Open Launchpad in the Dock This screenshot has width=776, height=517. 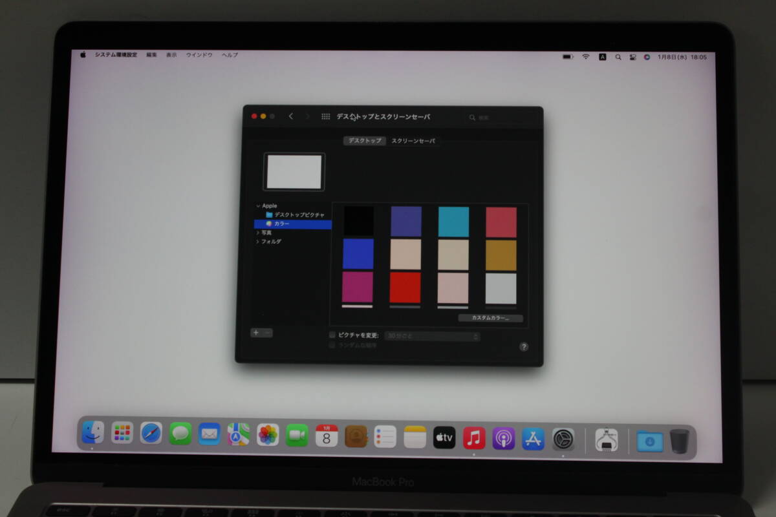pos(122,433)
